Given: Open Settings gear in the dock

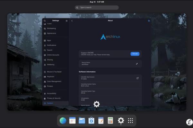Looking at the screenshot, I should 121,120.
